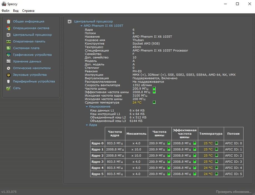The height and width of the screenshot is (195, 255).
Task: Collapse the Ядра section
Action: click(x=87, y=125)
